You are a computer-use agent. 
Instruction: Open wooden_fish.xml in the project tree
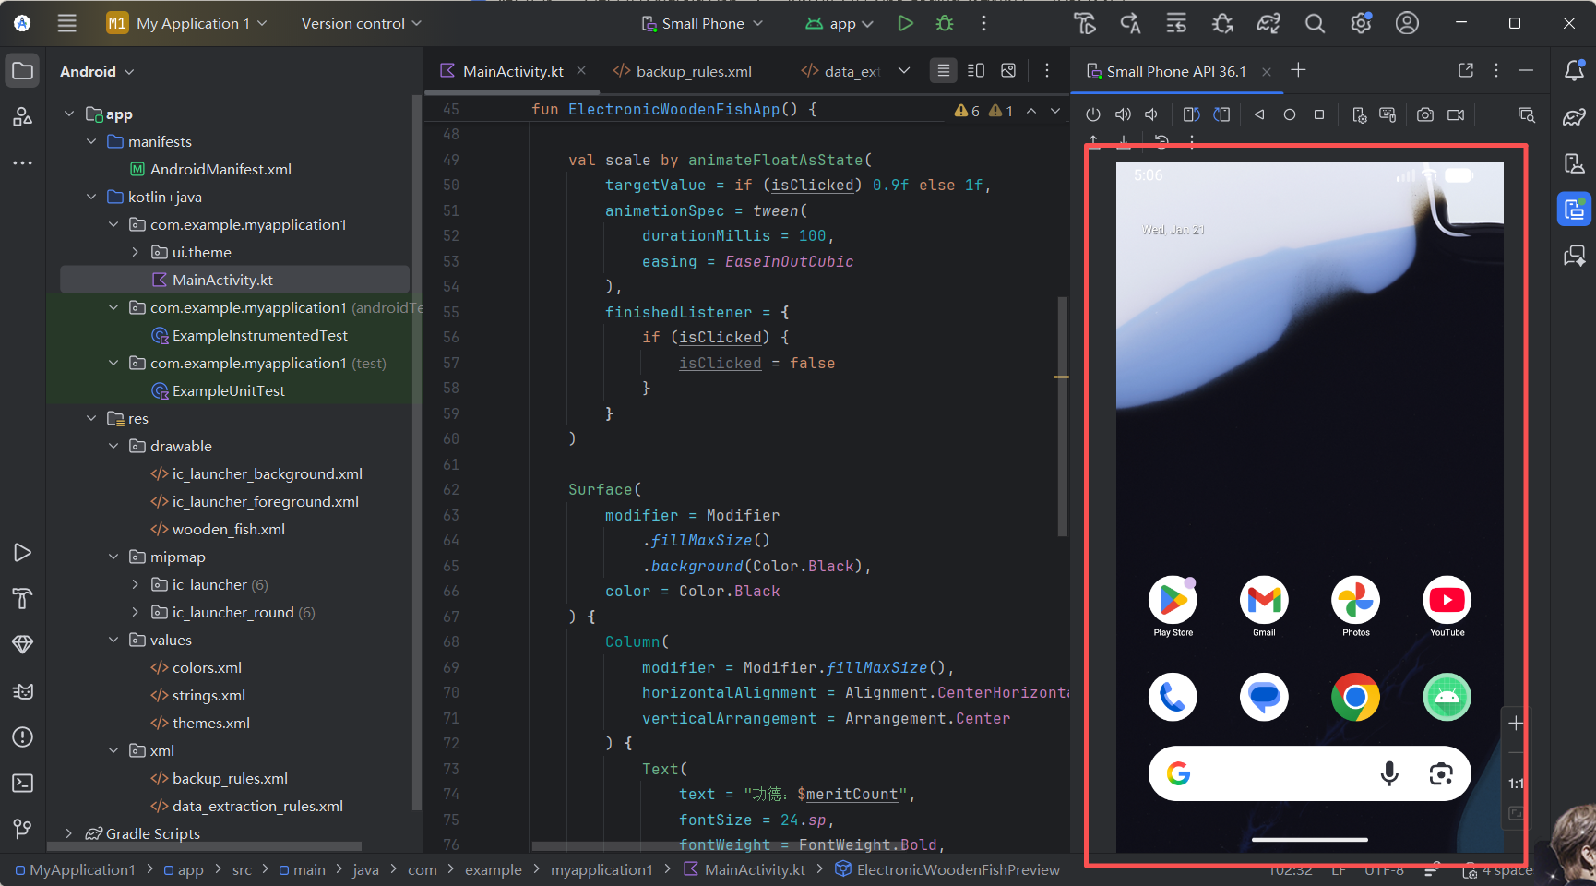pos(228,529)
